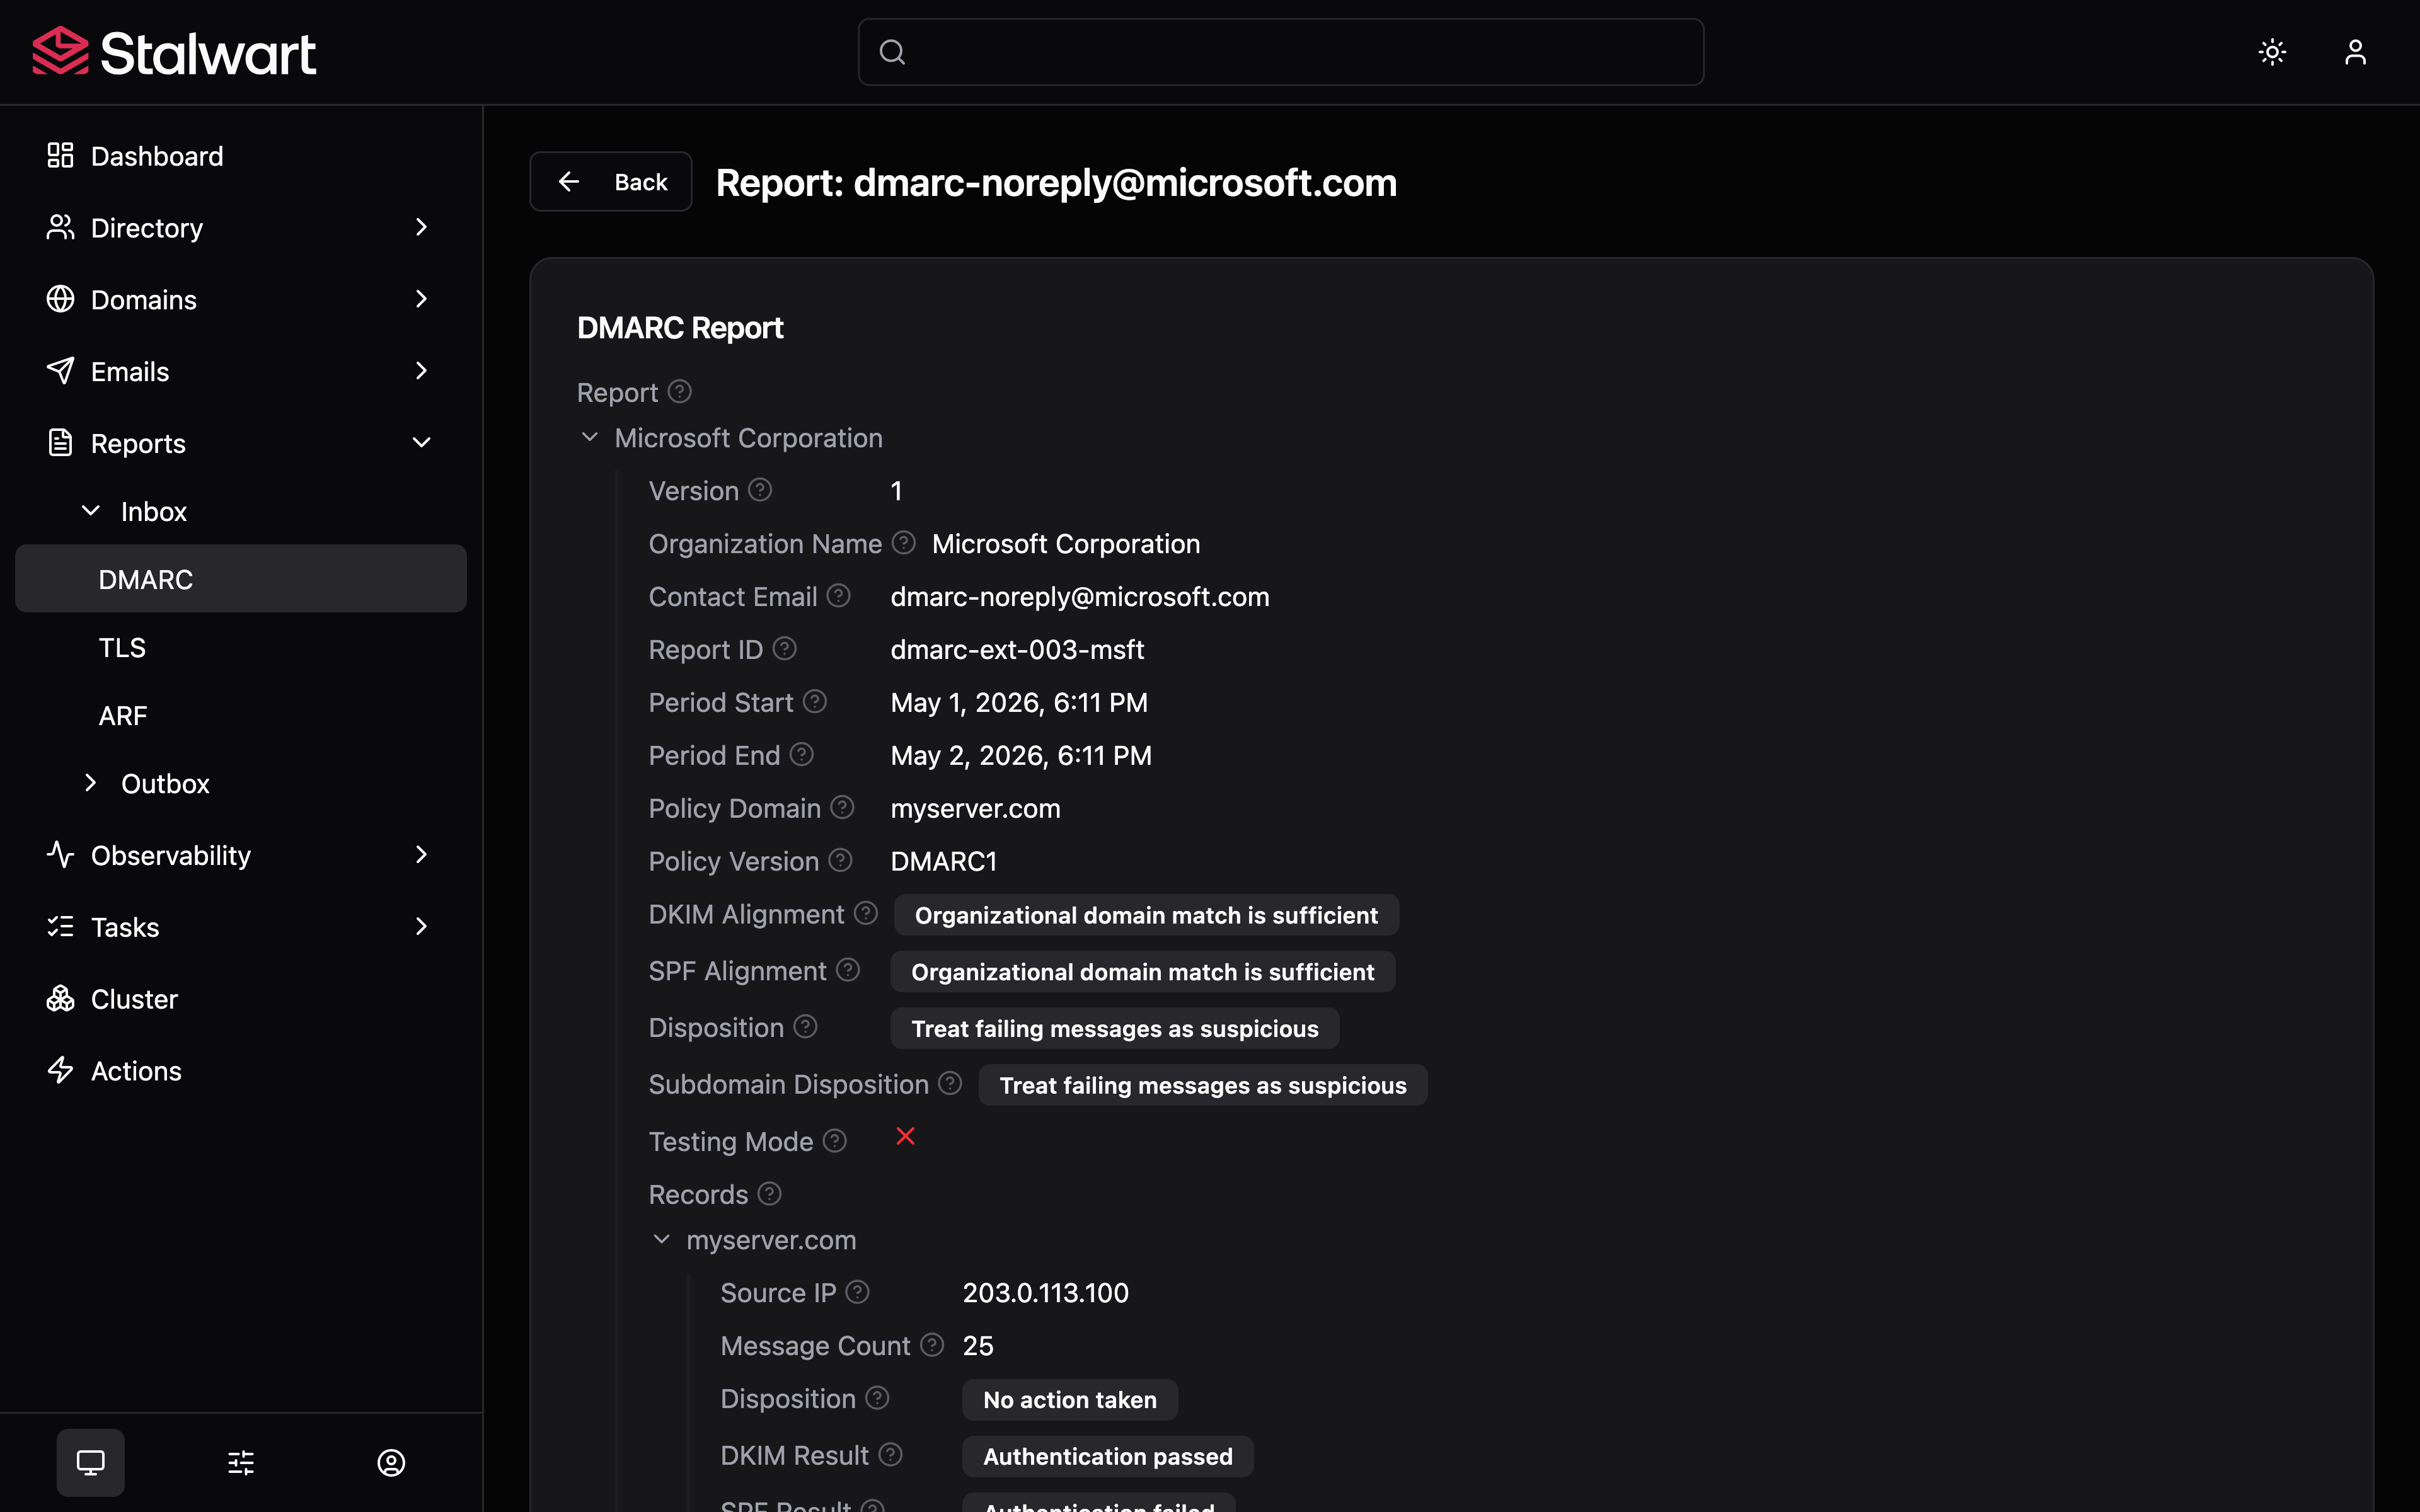Click the search magnifier icon
Screen dimensions: 2420x1512
(892, 52)
